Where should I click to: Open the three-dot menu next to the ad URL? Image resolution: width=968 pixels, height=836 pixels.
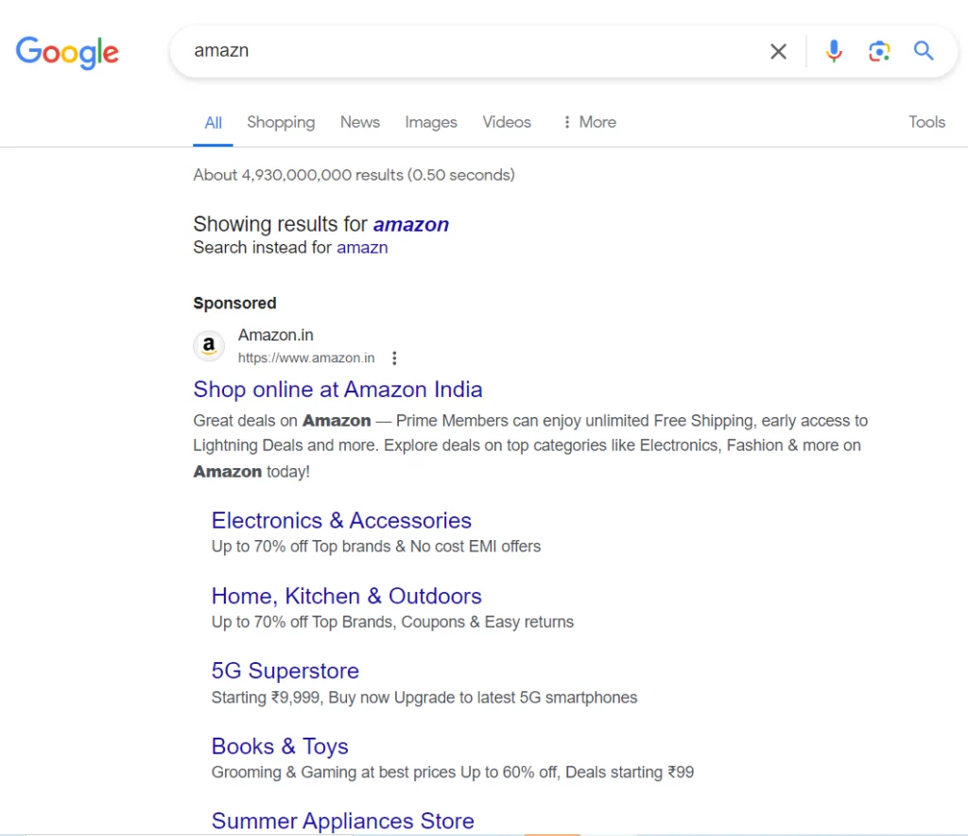point(394,358)
